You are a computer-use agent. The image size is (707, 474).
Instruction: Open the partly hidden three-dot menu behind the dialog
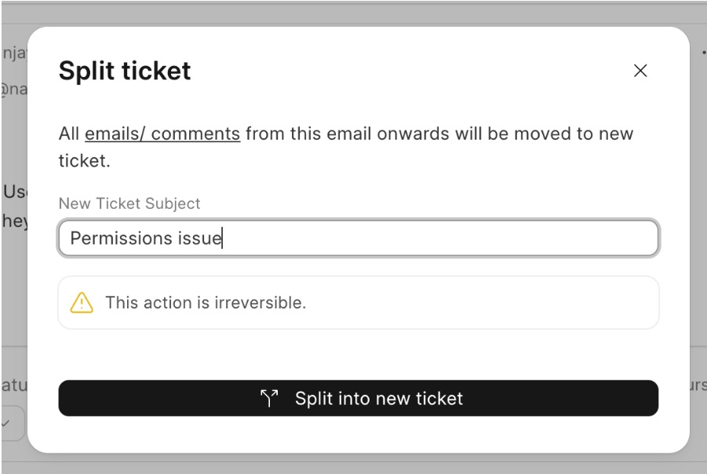704,53
